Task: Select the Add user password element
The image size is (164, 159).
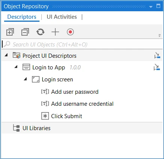Action: [75, 92]
